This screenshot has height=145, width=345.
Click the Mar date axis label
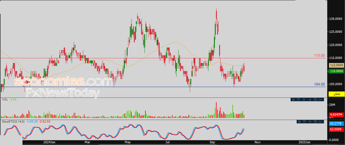(x=88, y=142)
